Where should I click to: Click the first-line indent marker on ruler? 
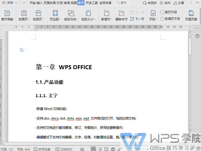tap(35, 26)
